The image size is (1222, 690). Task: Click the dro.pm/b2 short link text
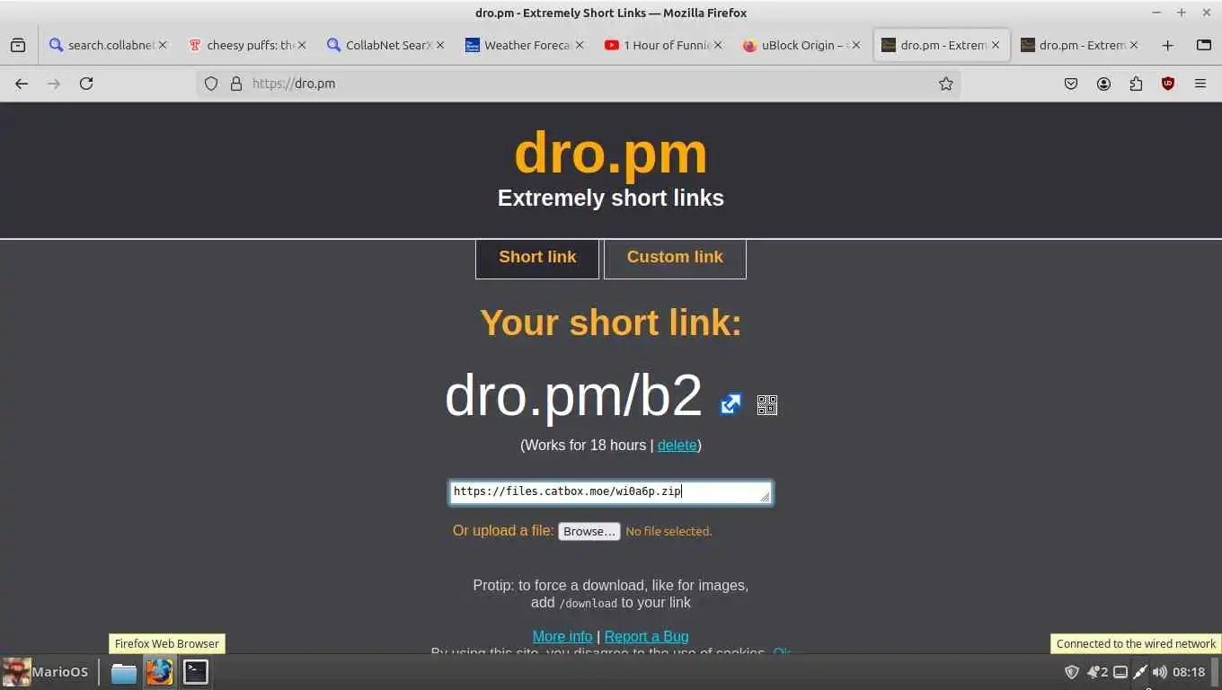pyautogui.click(x=573, y=395)
